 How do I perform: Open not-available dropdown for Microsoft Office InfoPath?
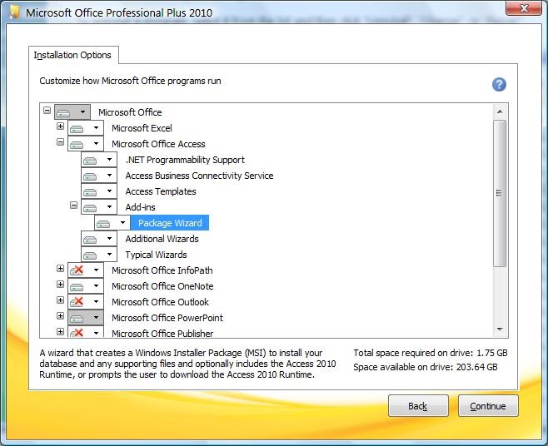pyautogui.click(x=86, y=270)
